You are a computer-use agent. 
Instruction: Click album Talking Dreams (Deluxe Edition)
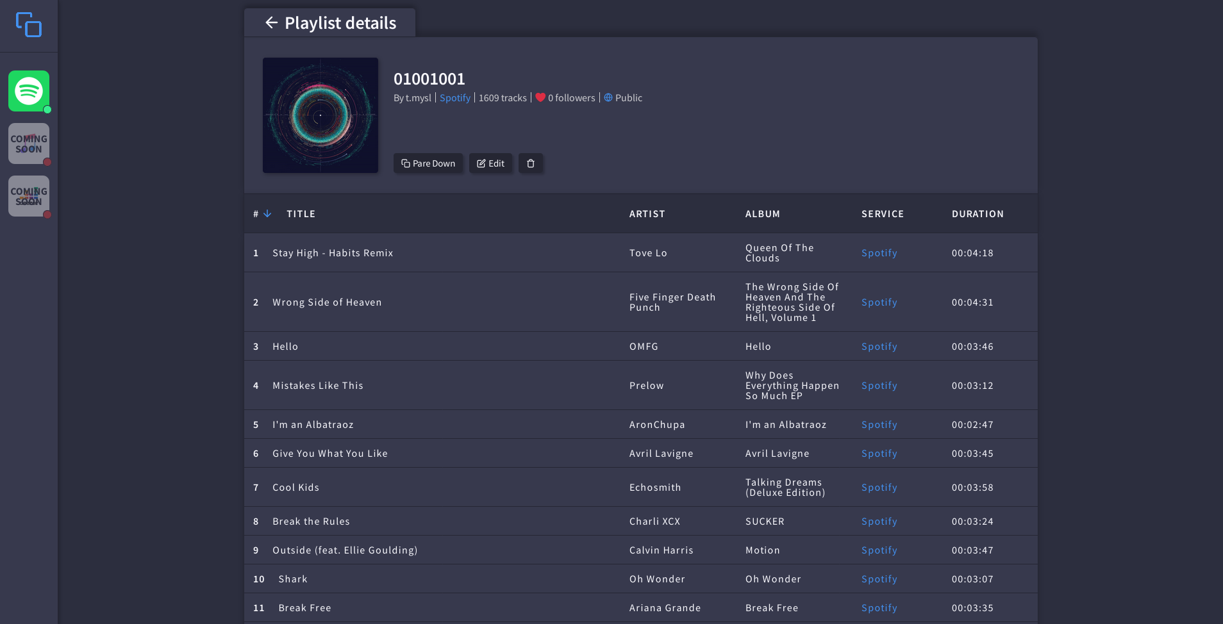(x=785, y=488)
